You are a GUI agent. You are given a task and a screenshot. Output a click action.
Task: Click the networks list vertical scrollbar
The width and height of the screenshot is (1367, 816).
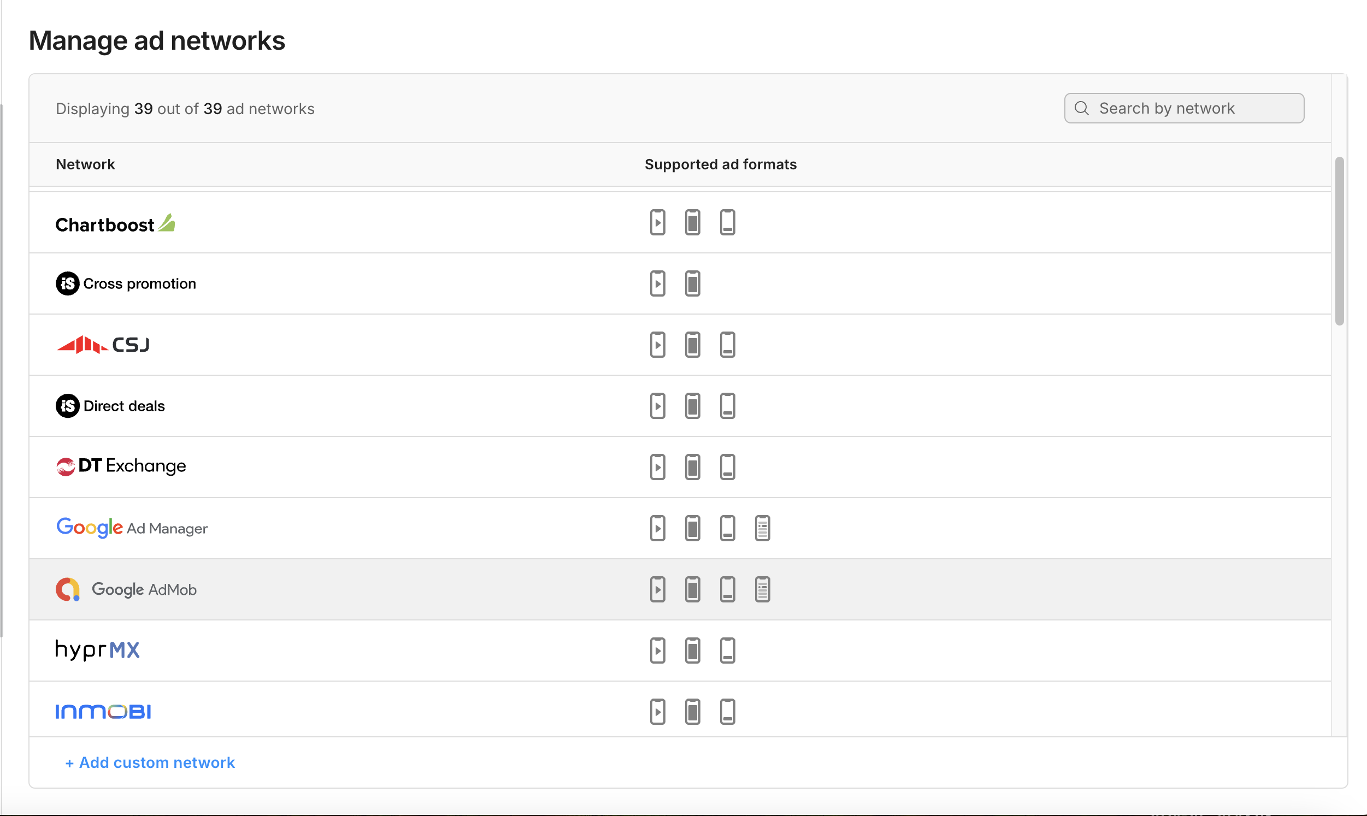click(x=1339, y=241)
